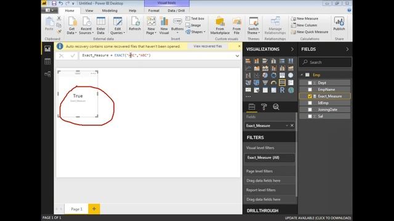The image size is (394, 221).
Task: Click the New Column button
Action: pyautogui.click(x=304, y=25)
